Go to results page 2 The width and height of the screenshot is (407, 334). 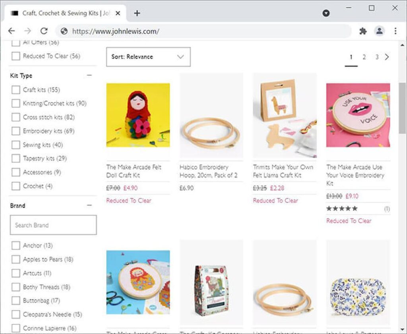(364, 57)
